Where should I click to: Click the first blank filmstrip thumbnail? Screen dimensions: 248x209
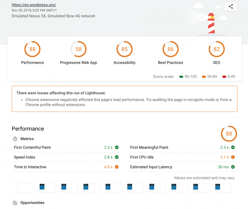pos(26,188)
